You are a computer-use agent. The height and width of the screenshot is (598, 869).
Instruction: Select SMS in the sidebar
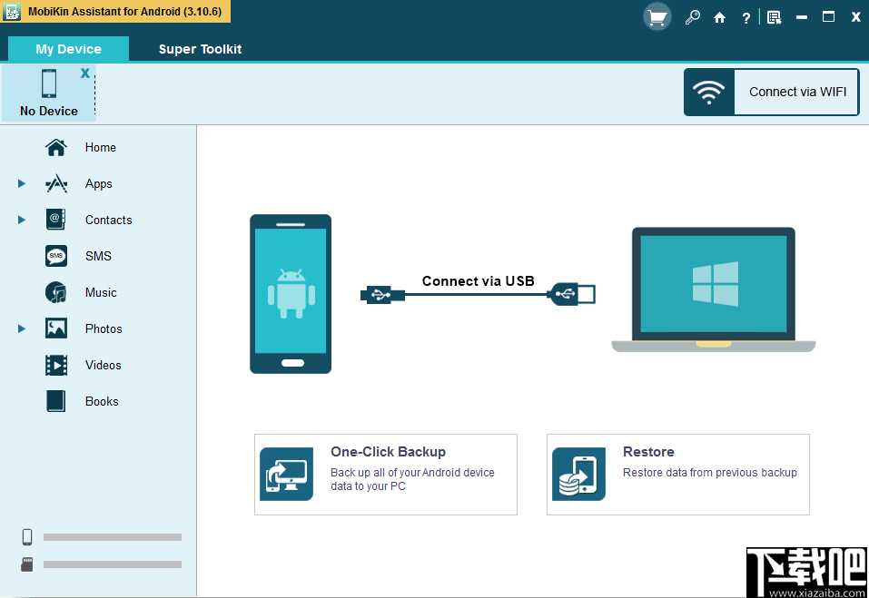100,256
